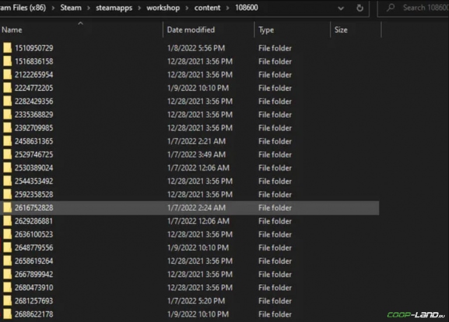This screenshot has height=322, width=449.
Task: Select folder row 2681257693
Action: [x=34, y=301]
